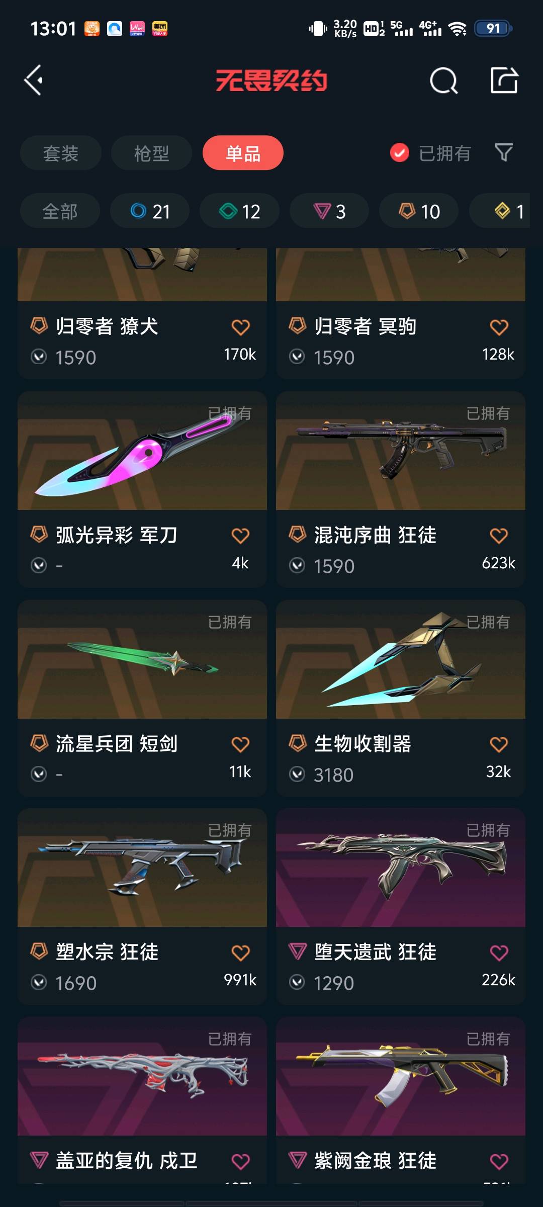Image resolution: width=543 pixels, height=1207 pixels.
Task: Select the 单品 tab
Action: point(243,153)
